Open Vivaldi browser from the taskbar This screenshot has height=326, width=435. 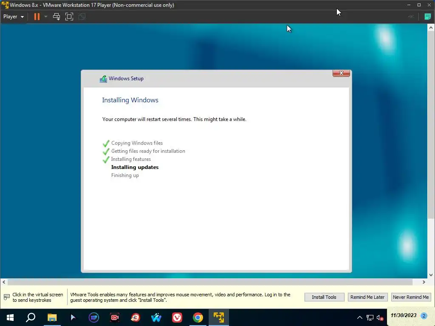coord(177,318)
